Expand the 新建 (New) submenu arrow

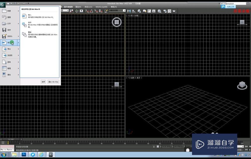click(x=18, y=11)
